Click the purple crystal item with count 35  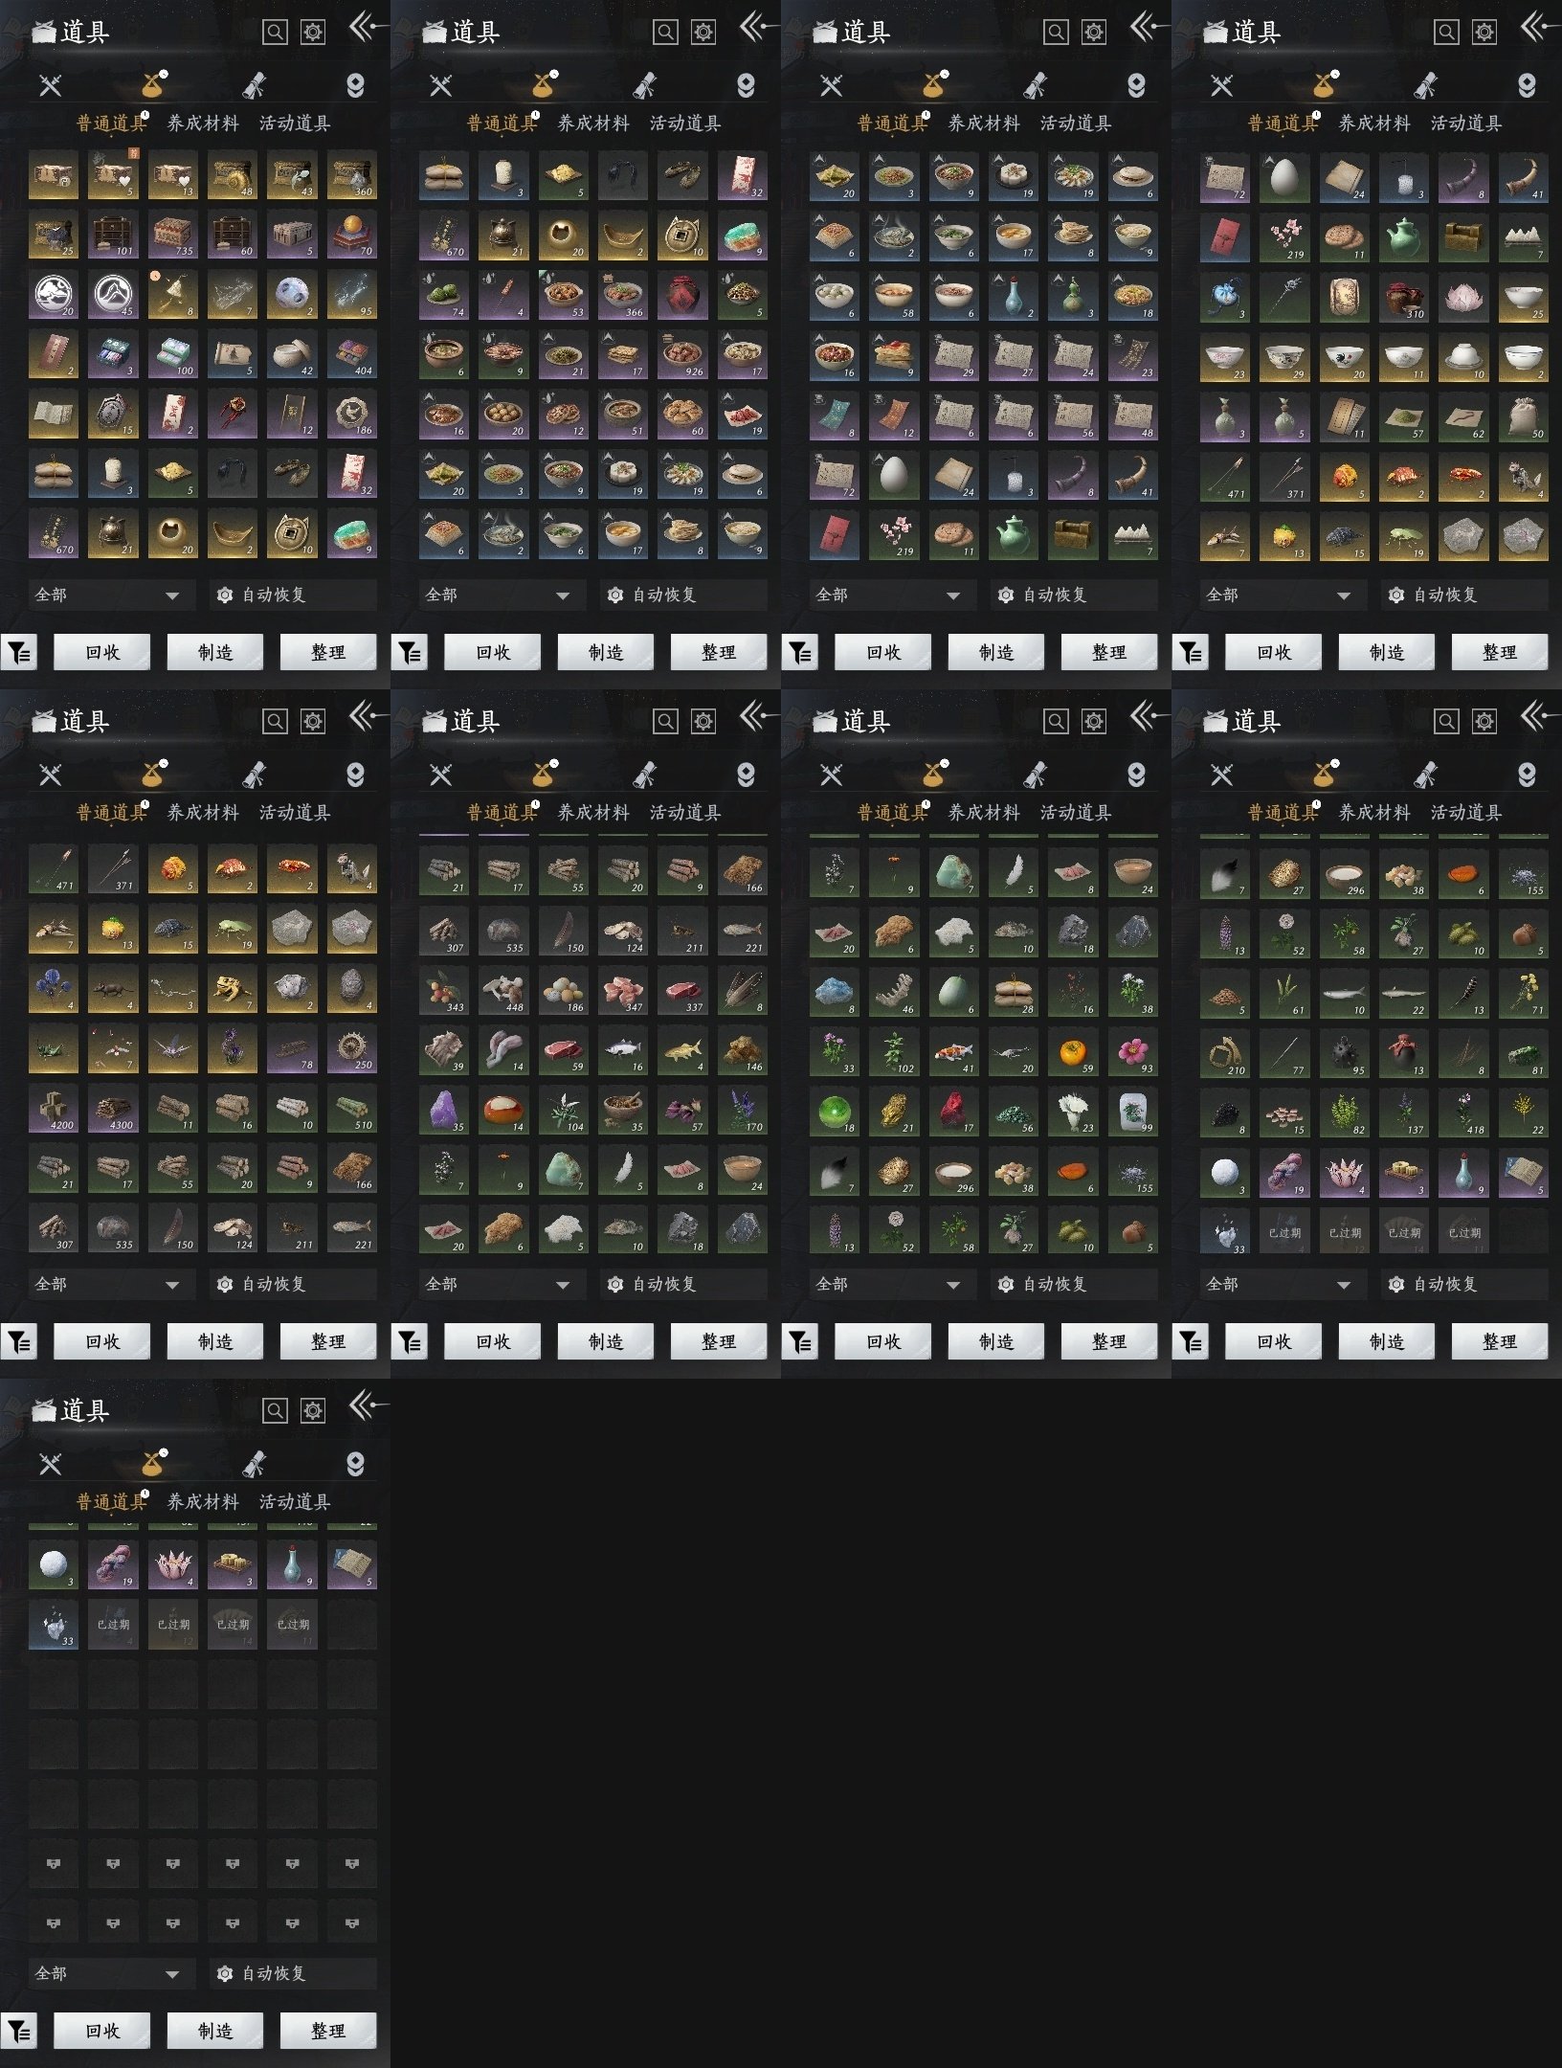point(444,1111)
